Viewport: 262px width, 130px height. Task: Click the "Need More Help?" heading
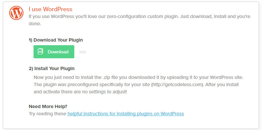click(48, 106)
